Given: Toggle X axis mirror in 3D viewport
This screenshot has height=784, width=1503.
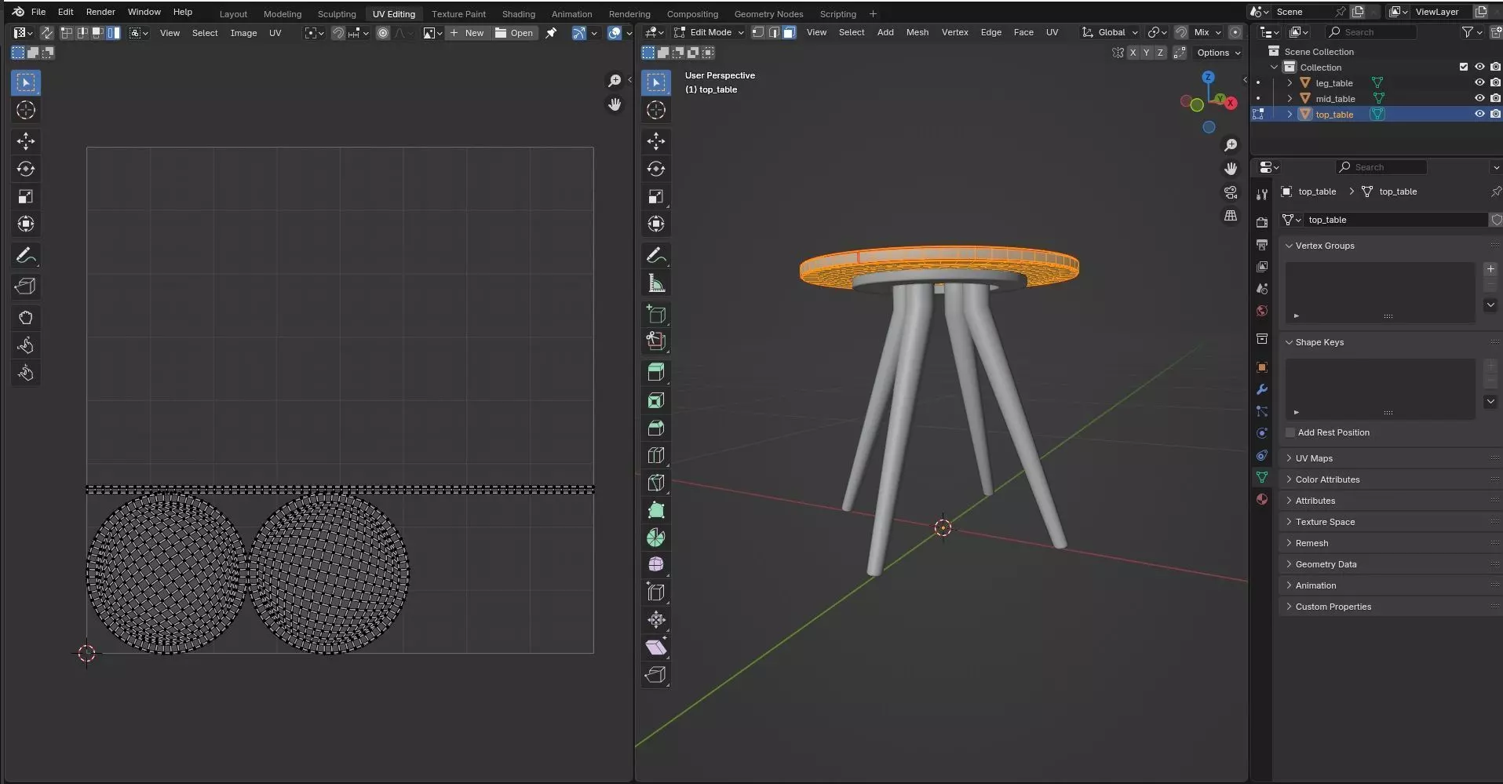Looking at the screenshot, I should pyautogui.click(x=1133, y=53).
